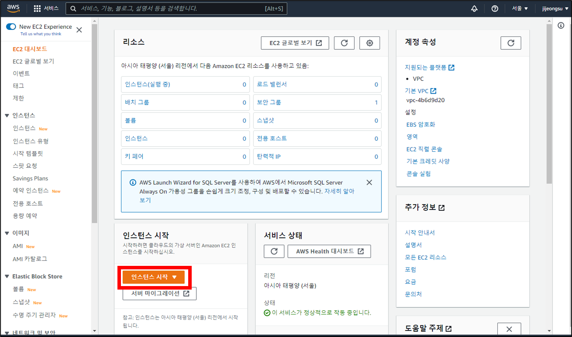
Task: Refresh the 서비스 상태 panel
Action: pyautogui.click(x=274, y=251)
